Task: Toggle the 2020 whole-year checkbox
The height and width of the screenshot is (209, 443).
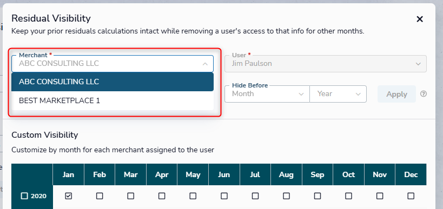Action: coord(24,195)
